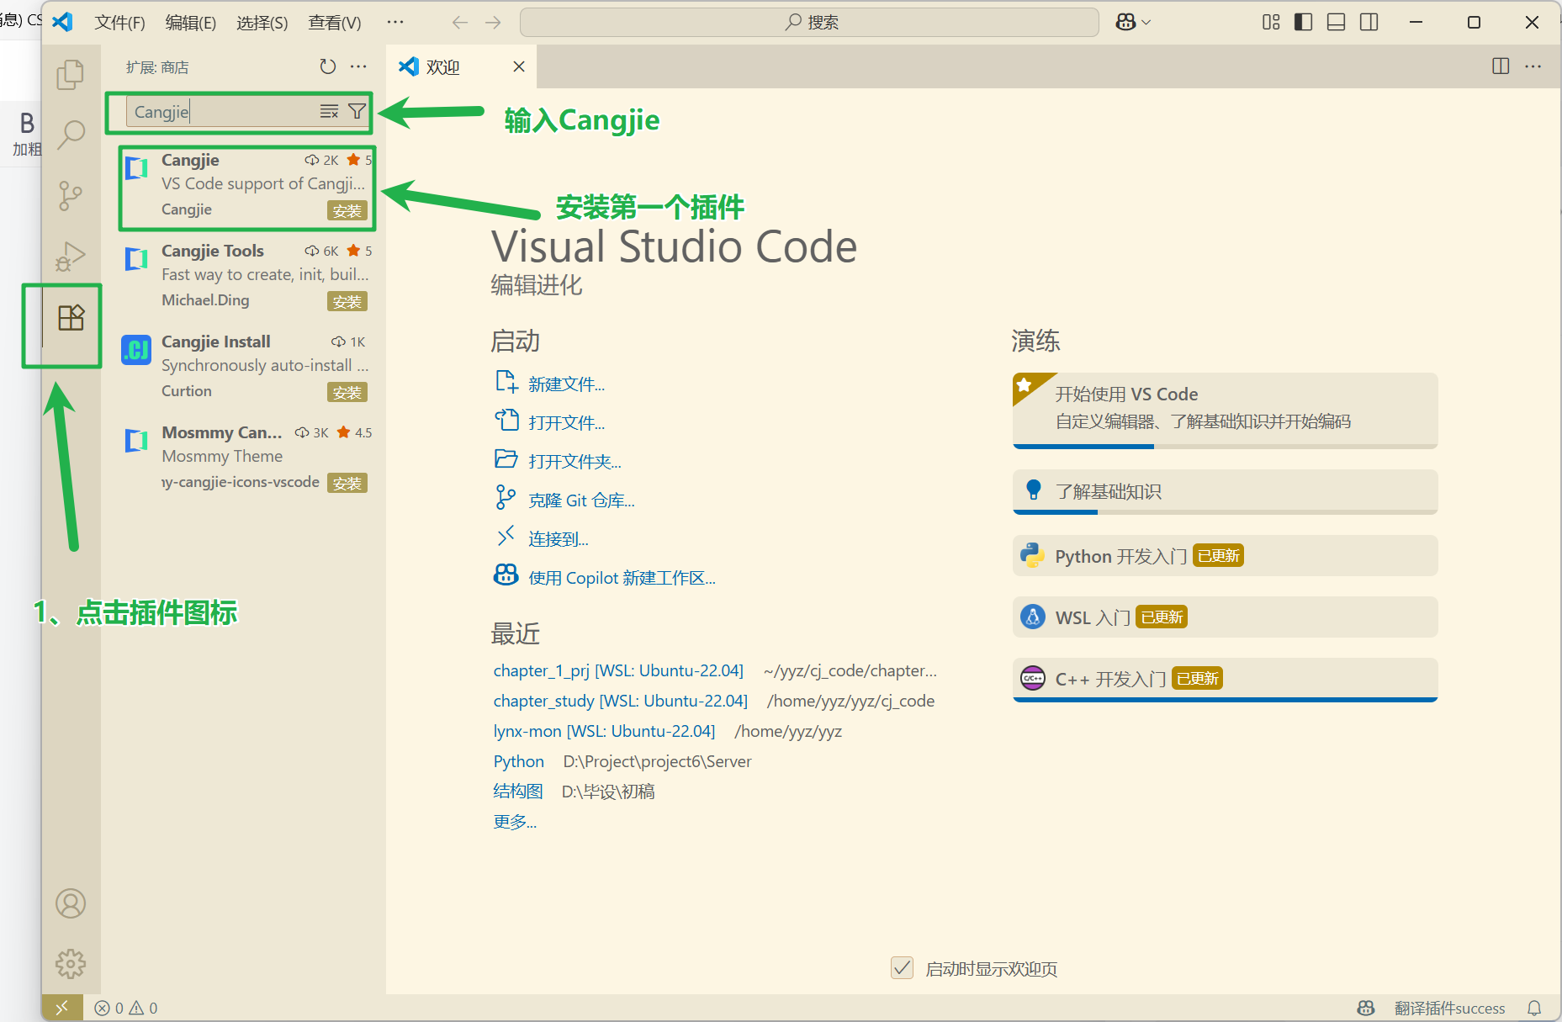Open C++ 开发入门 walkthrough
This screenshot has width=1562, height=1022.
pos(1225,679)
